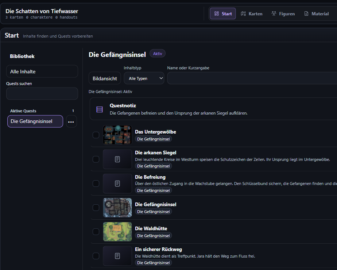337x270 pixels.
Task: Click the Das Untergewölbe title
Action: [155, 132]
